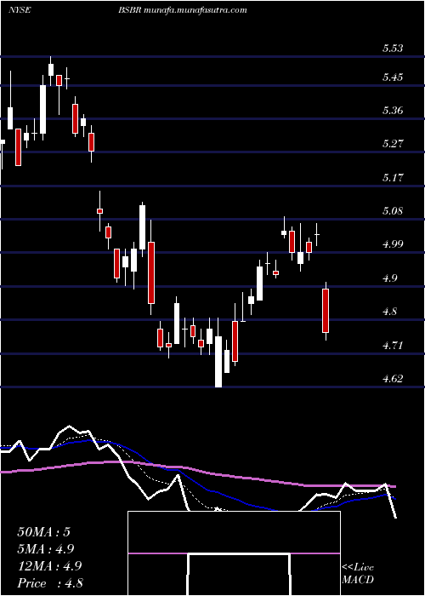
Task: Click the 5.08 price level label
Action: click(393, 211)
